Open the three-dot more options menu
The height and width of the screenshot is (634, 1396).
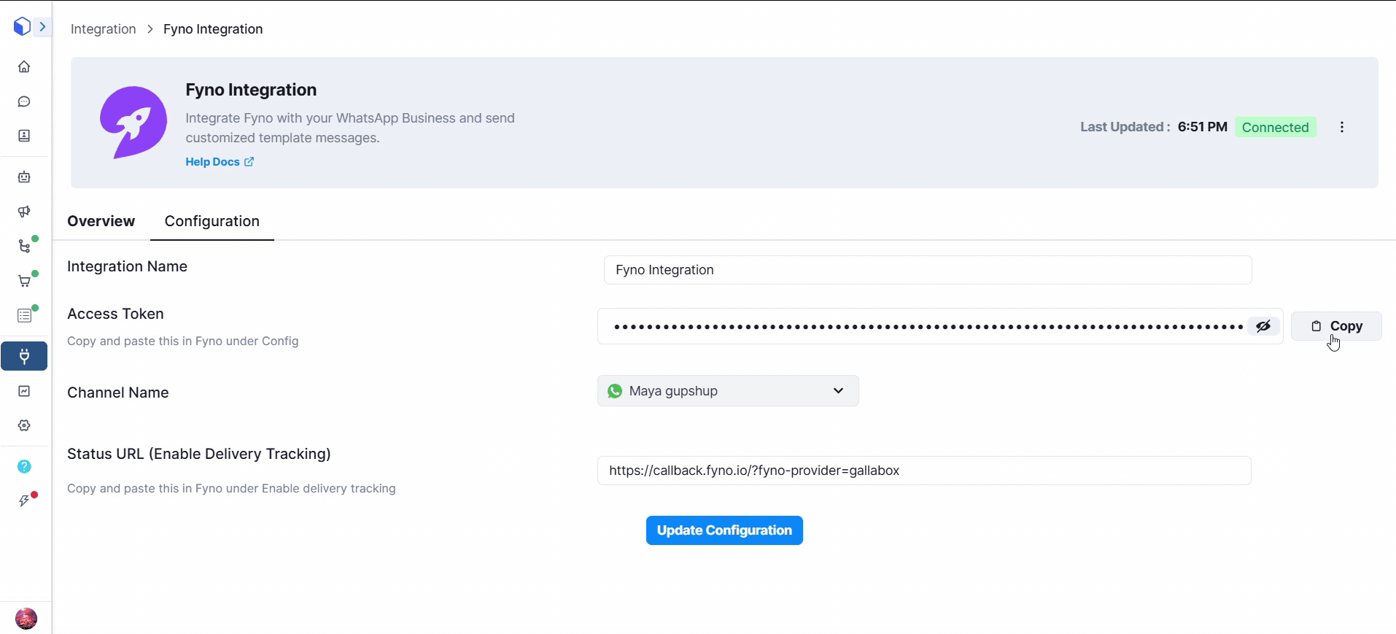pyautogui.click(x=1341, y=127)
